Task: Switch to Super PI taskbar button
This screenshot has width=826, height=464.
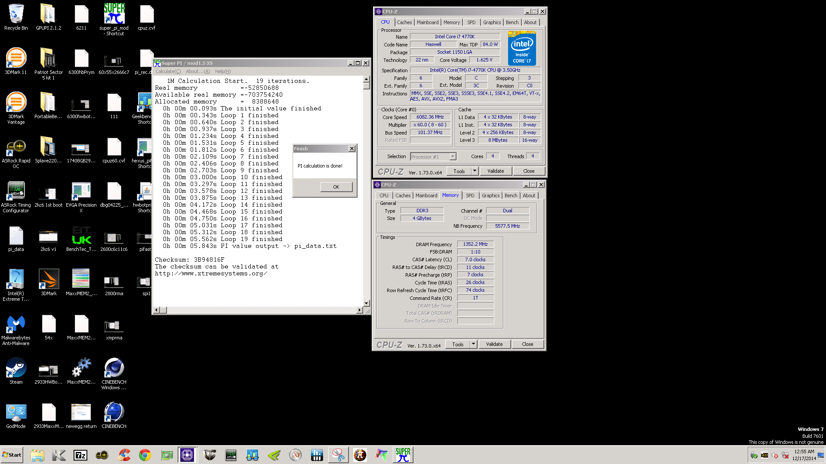Action: click(x=403, y=455)
